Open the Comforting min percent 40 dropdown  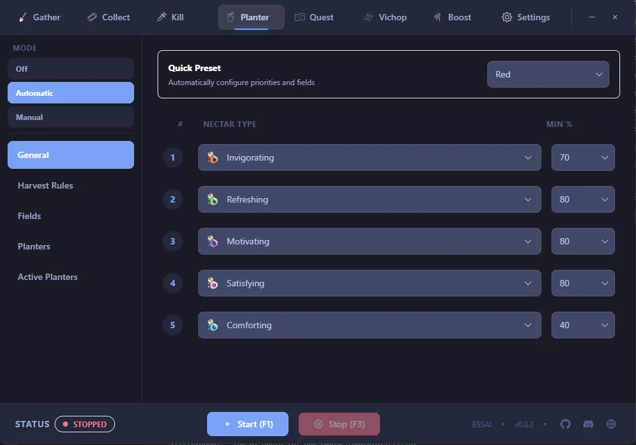(x=583, y=325)
